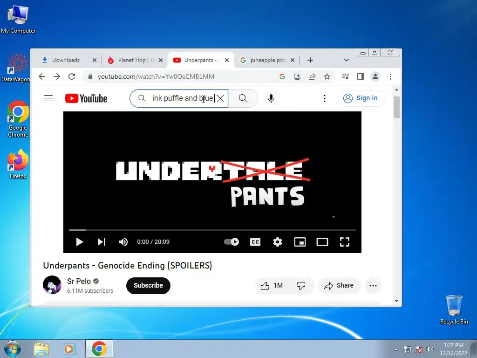Viewport: 477px width, 358px height.
Task: Install app icon in address bar
Action: click(297, 76)
